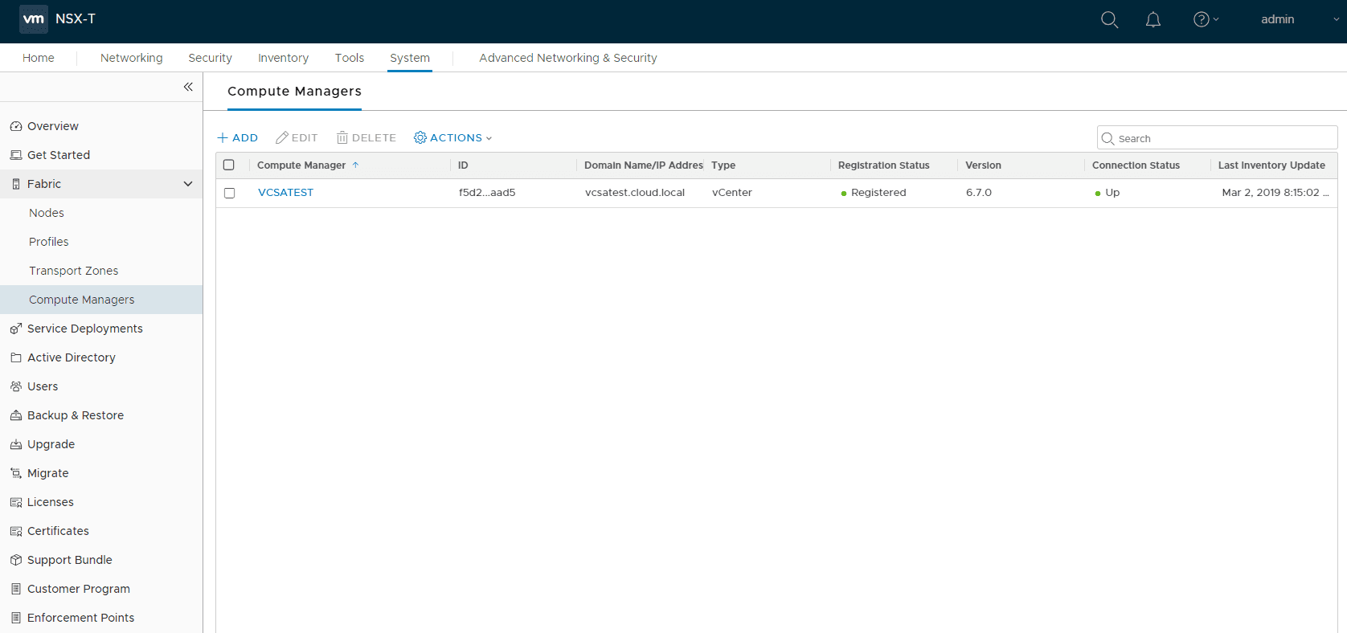The width and height of the screenshot is (1347, 633).
Task: Collapse the Fabric section chevron
Action: point(188,184)
